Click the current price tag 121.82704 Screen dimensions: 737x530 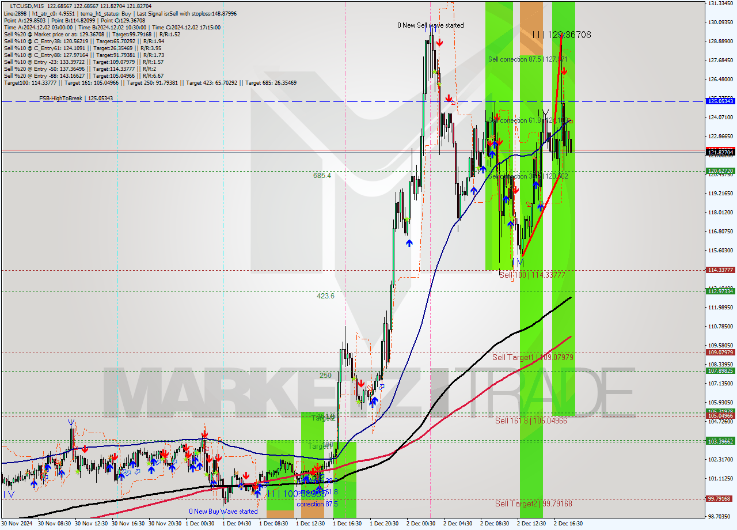point(720,153)
